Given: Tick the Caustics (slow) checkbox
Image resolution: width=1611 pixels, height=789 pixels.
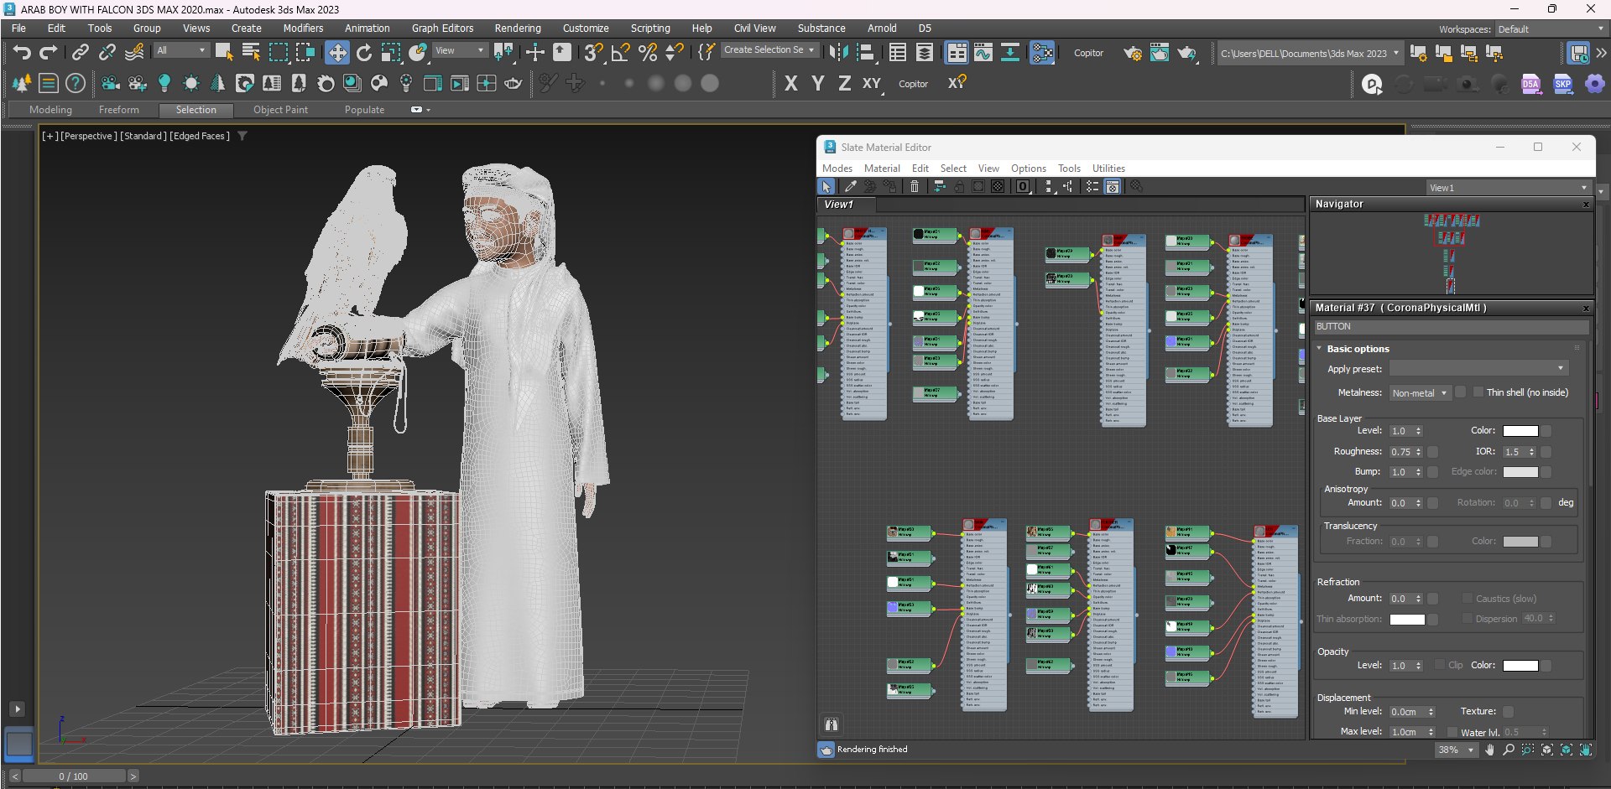Looking at the screenshot, I should coord(1468,599).
